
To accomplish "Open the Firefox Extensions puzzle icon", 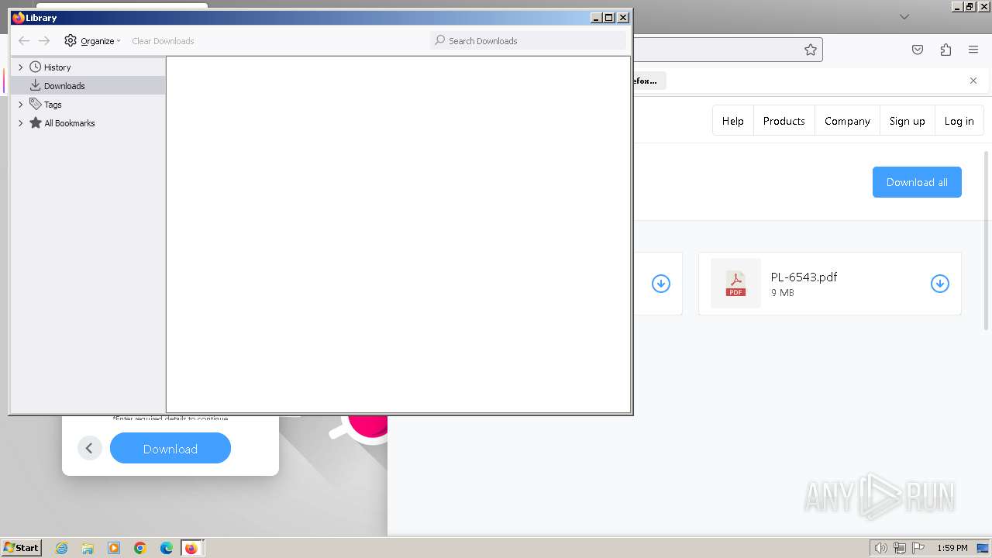I will [x=945, y=50].
